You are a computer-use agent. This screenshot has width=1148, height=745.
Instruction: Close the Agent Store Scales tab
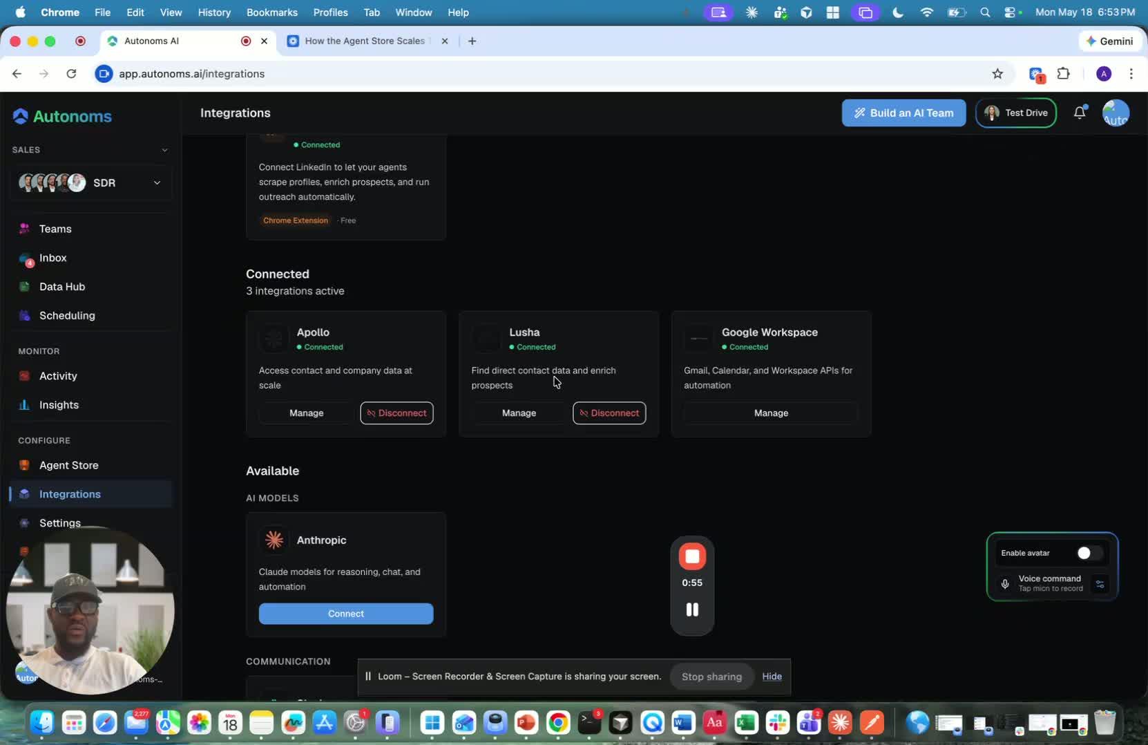tap(445, 41)
